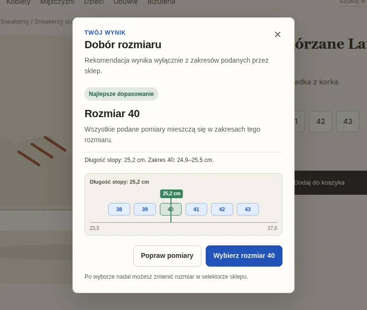This screenshot has height=310, width=367.
Task: Open the Biżuteria menu
Action: pos(161,2)
